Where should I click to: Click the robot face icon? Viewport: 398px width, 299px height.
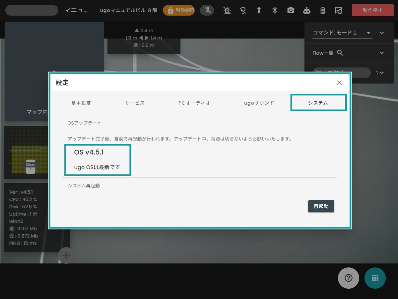click(x=307, y=10)
